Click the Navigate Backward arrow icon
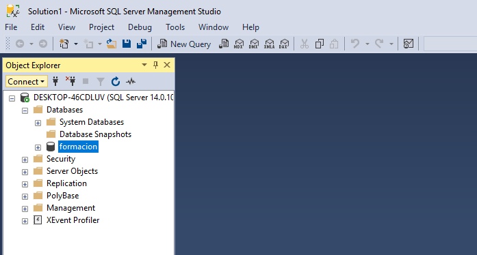The height and width of the screenshot is (255, 477). (x=20, y=44)
